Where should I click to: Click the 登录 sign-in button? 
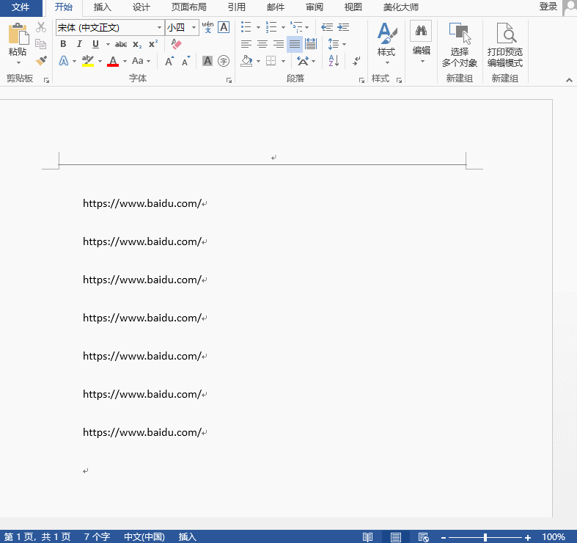pyautogui.click(x=548, y=7)
